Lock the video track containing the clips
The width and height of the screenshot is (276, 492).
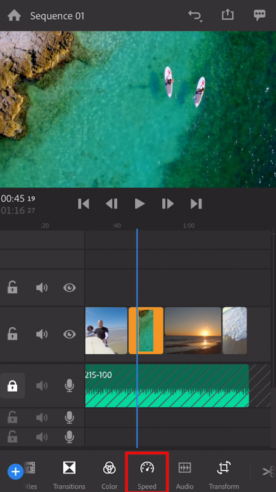point(12,334)
